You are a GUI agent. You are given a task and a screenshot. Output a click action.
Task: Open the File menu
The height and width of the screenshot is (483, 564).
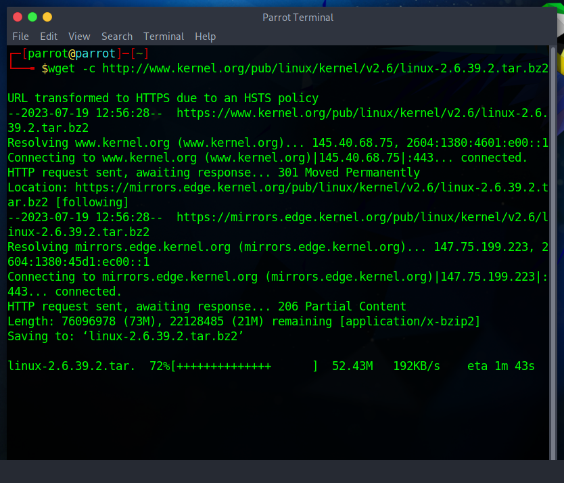tap(20, 37)
